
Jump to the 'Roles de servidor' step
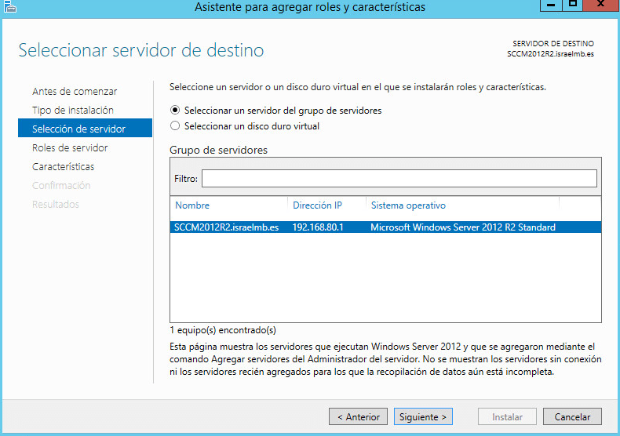point(70,148)
